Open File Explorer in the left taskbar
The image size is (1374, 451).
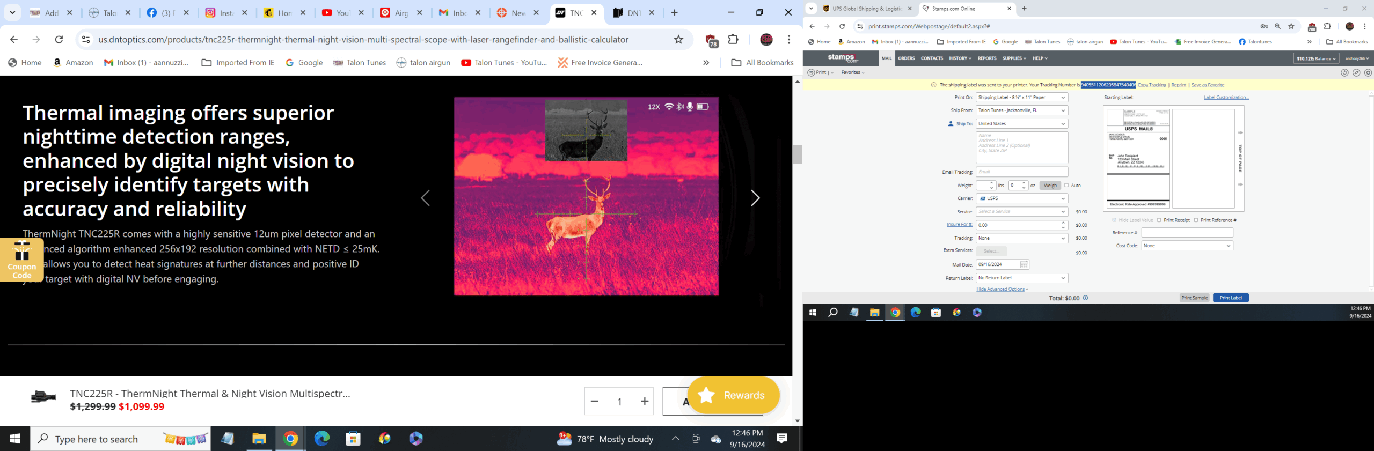pos(259,439)
